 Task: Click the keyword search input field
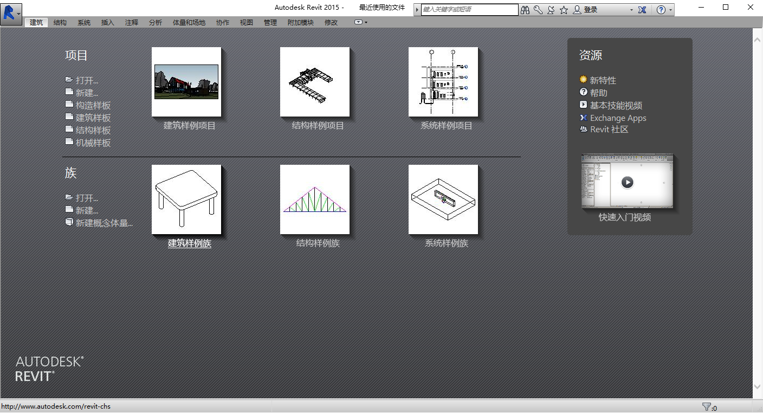[469, 10]
